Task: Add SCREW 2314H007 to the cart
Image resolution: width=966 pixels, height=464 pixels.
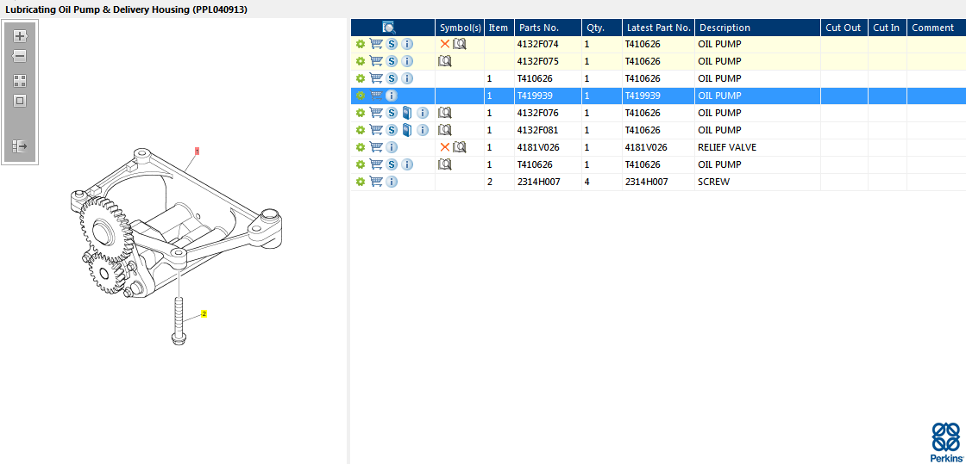Action: coord(376,182)
